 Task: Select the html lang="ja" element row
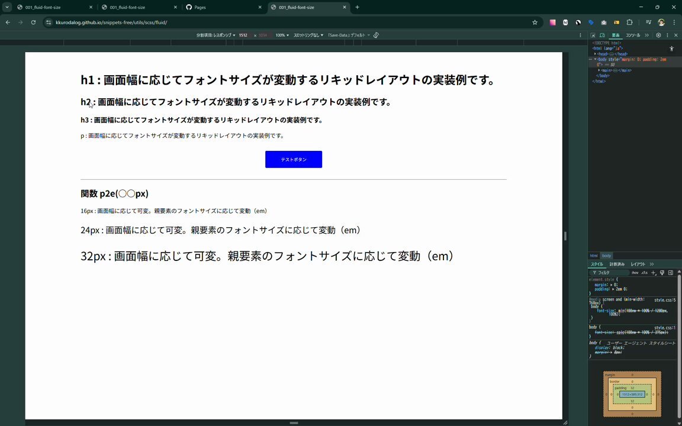pyautogui.click(x=607, y=49)
